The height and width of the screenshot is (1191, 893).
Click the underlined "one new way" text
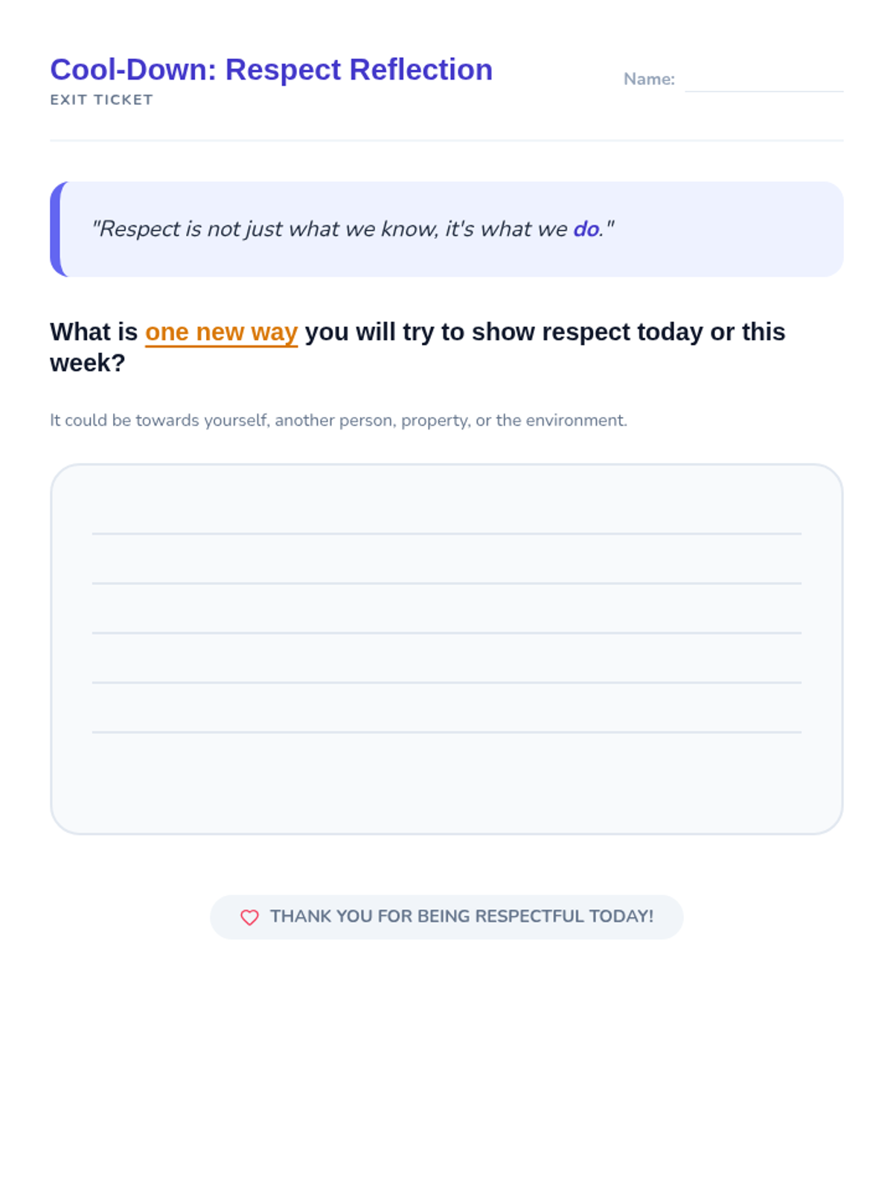coord(221,332)
